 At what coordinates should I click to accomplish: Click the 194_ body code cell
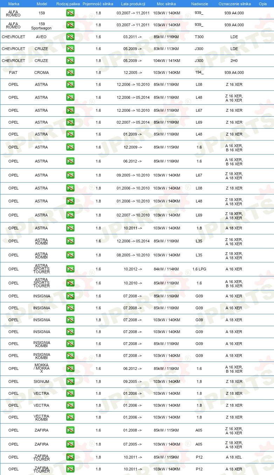(x=199, y=72)
